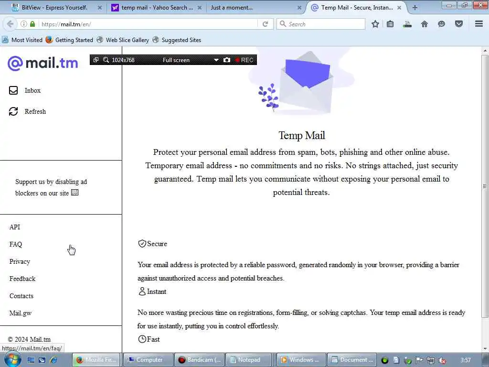Open the Privacy link
The width and height of the screenshot is (489, 367).
click(x=20, y=261)
